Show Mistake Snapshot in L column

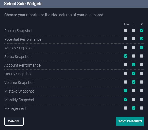(134, 91)
